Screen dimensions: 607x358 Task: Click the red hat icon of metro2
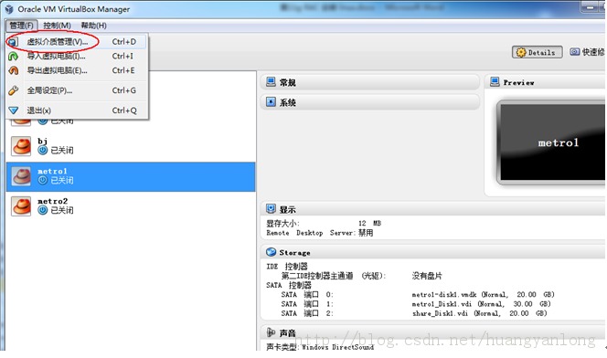point(21,206)
